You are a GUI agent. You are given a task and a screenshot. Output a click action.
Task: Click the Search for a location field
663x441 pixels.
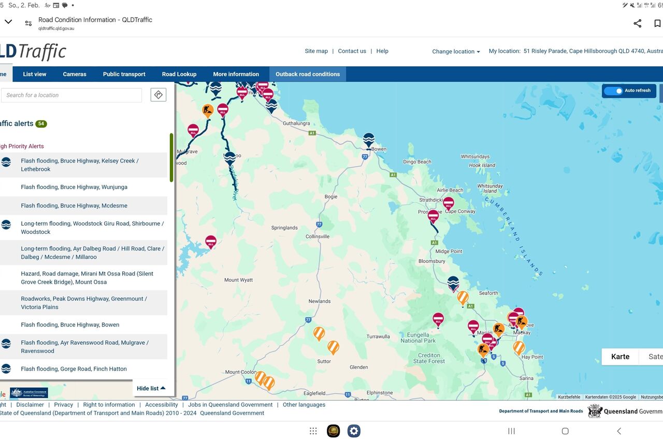click(71, 95)
